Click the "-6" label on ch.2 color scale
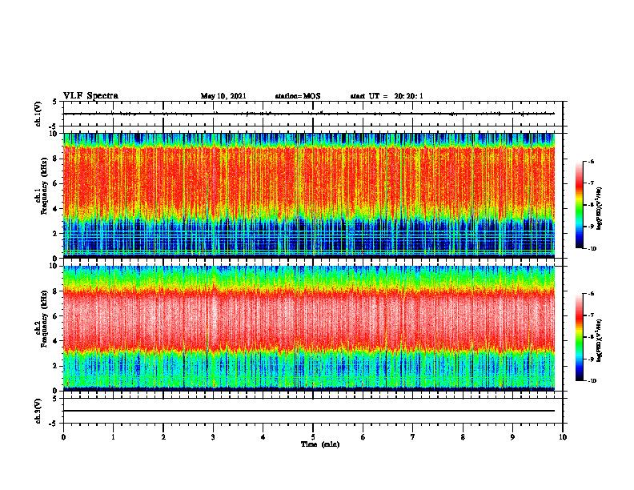 tap(592, 294)
